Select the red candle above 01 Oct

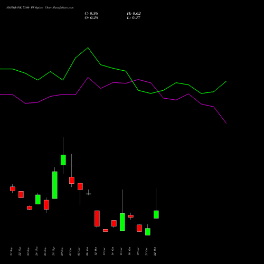[72, 180]
